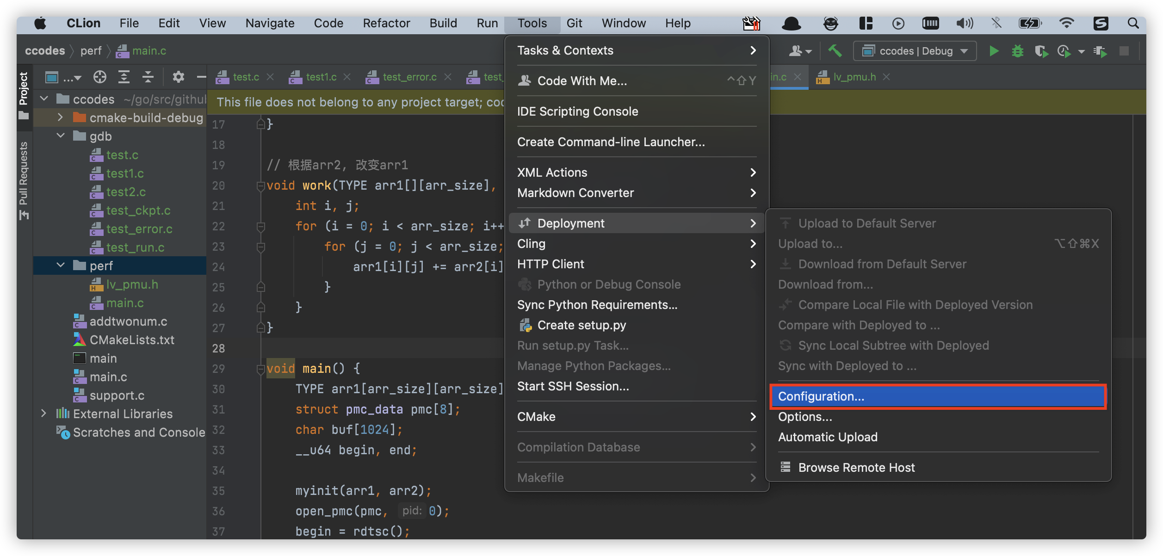The width and height of the screenshot is (1163, 556).
Task: Select Deployment Configuration... menu item
Action: (938, 396)
